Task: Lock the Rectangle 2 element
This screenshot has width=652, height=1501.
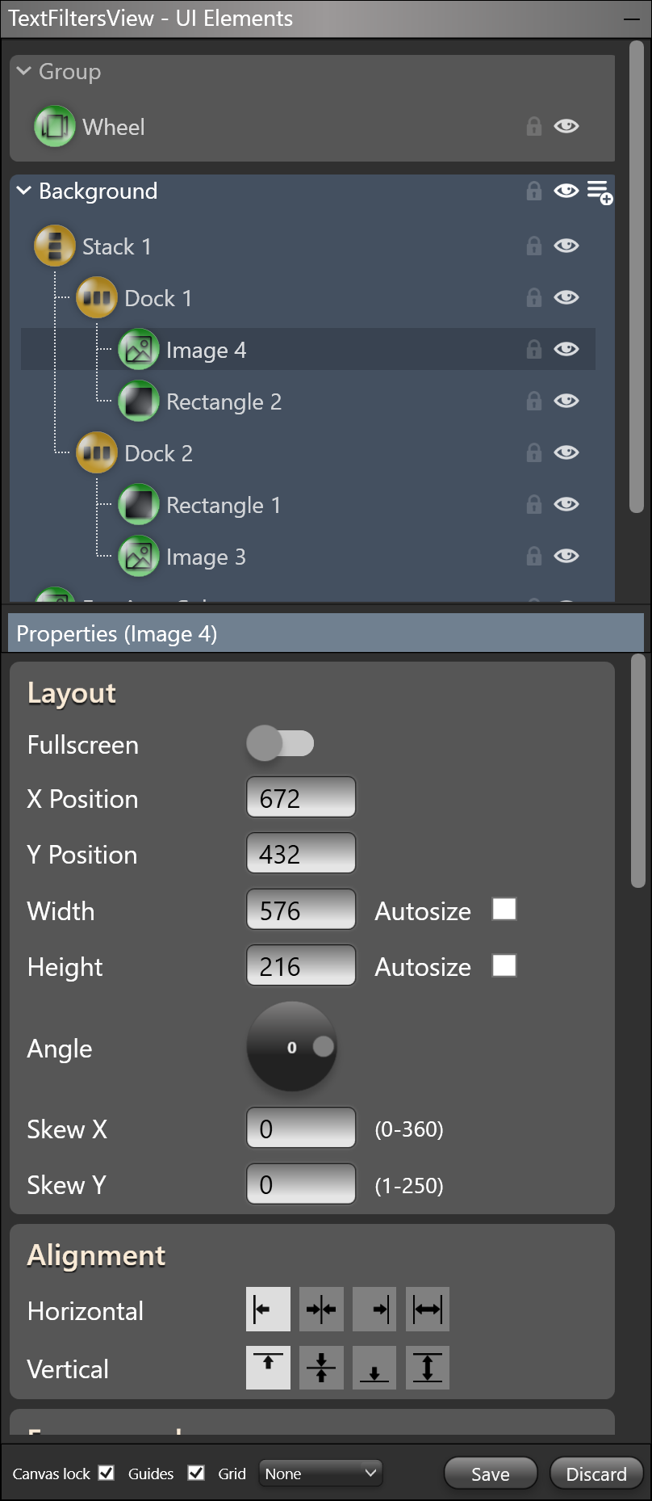Action: [x=533, y=402]
